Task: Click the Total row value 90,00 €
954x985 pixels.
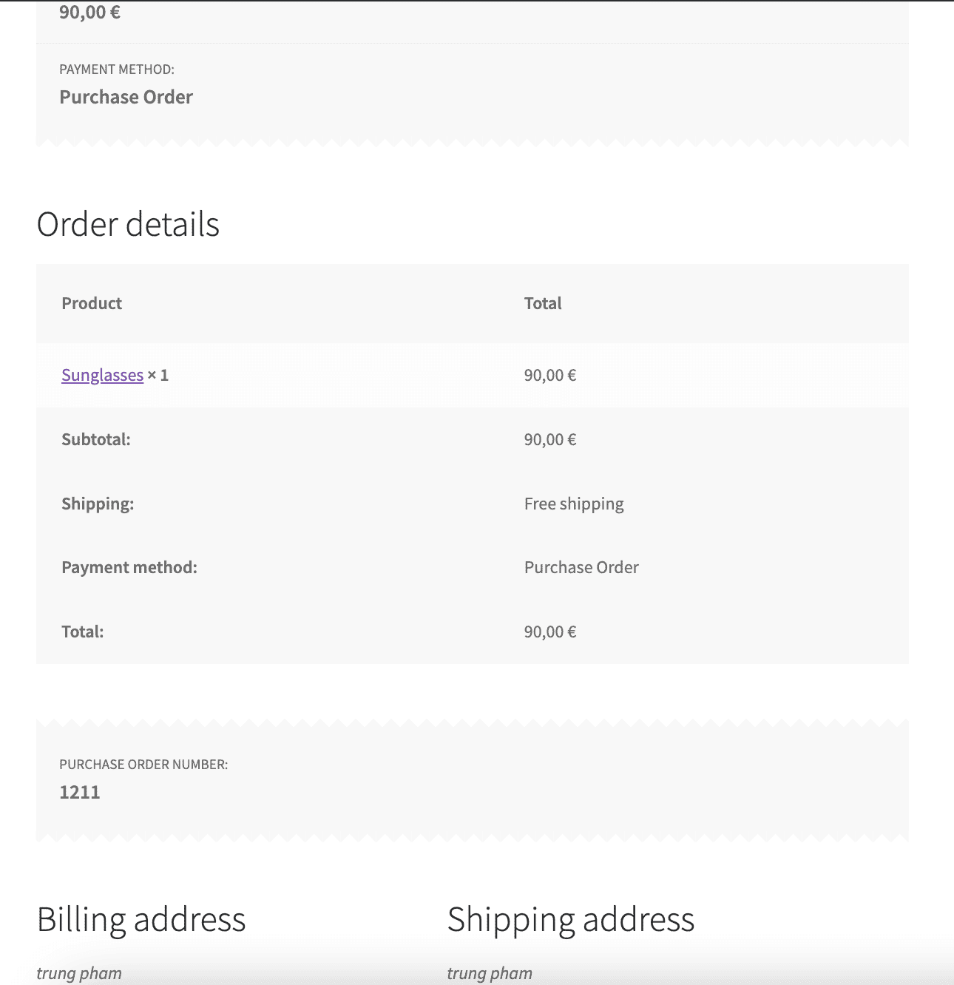Action: [x=549, y=631]
